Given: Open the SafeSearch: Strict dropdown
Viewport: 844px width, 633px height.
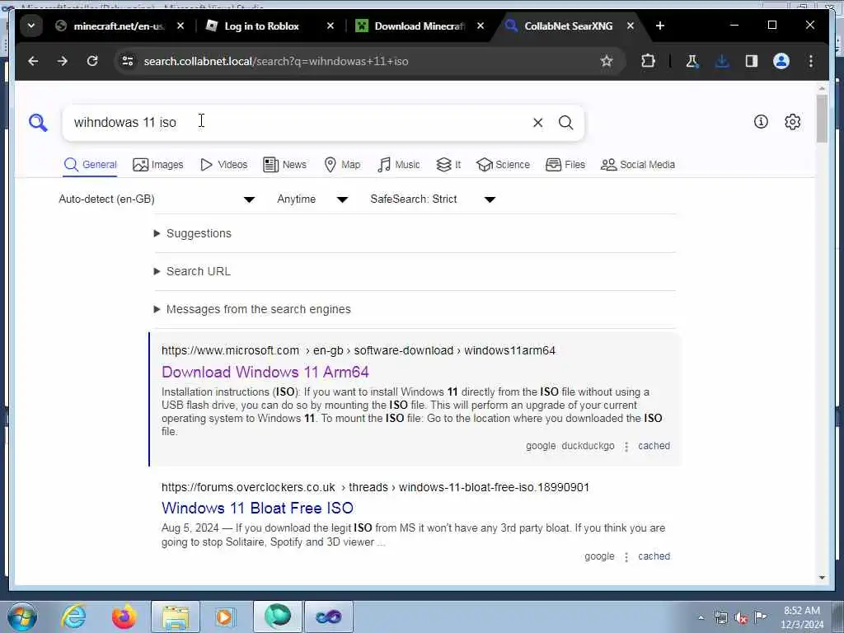Looking at the screenshot, I should 433,199.
